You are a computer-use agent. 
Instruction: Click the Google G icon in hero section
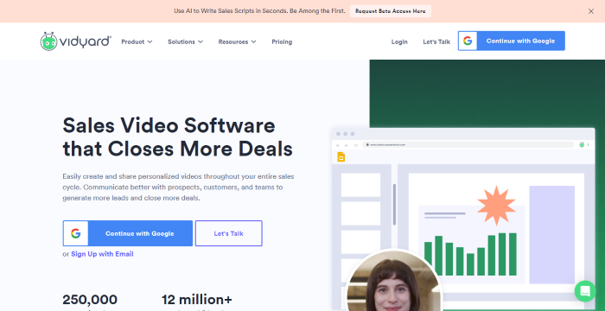pos(76,233)
